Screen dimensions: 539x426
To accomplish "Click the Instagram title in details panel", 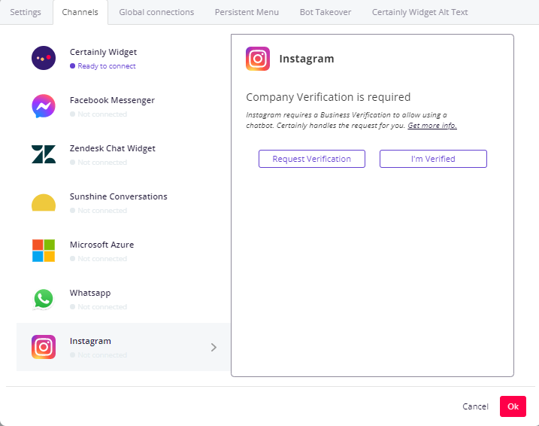I will click(306, 59).
